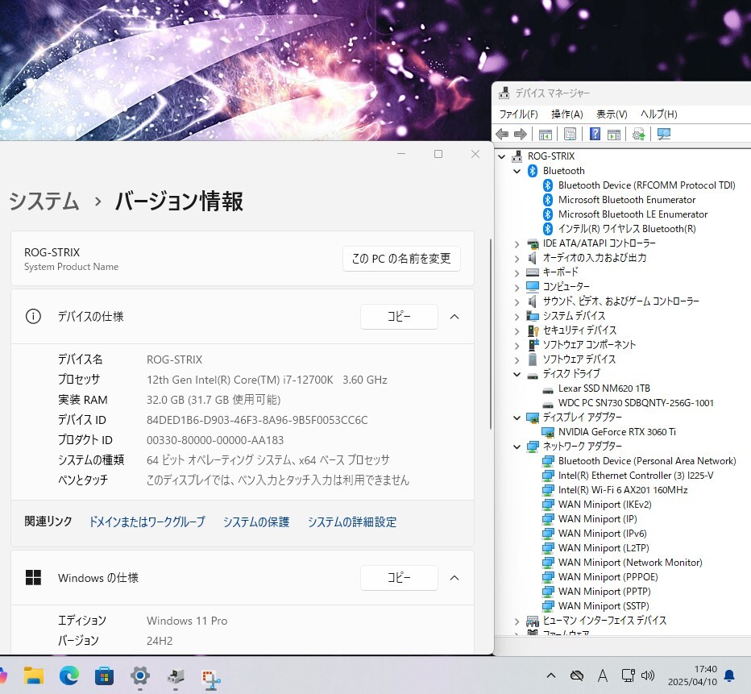The width and height of the screenshot is (751, 694).
Task: Click the update driver gear icon
Action: point(638,134)
